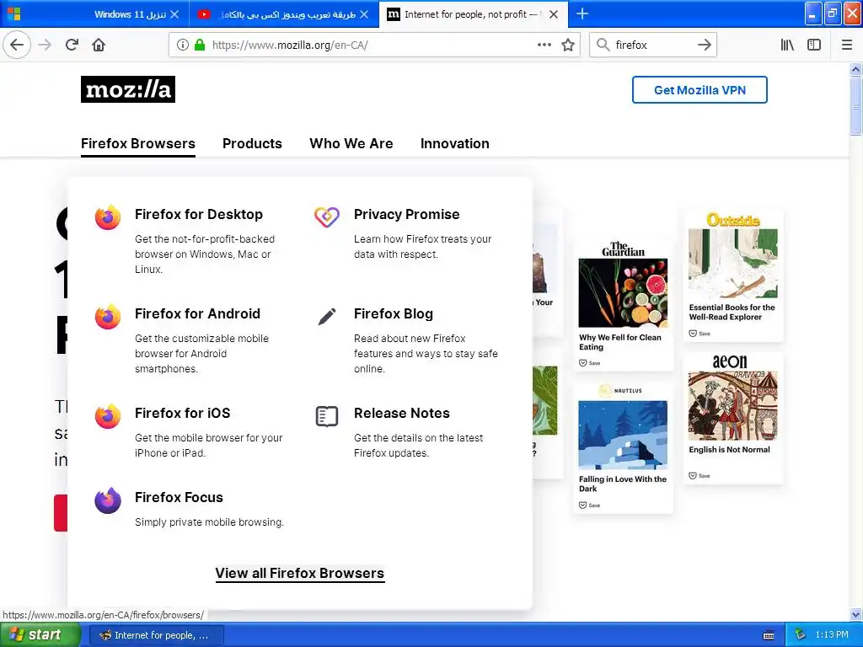Show site information icon in address bar
Image resolution: width=863 pixels, height=647 pixels.
click(183, 45)
